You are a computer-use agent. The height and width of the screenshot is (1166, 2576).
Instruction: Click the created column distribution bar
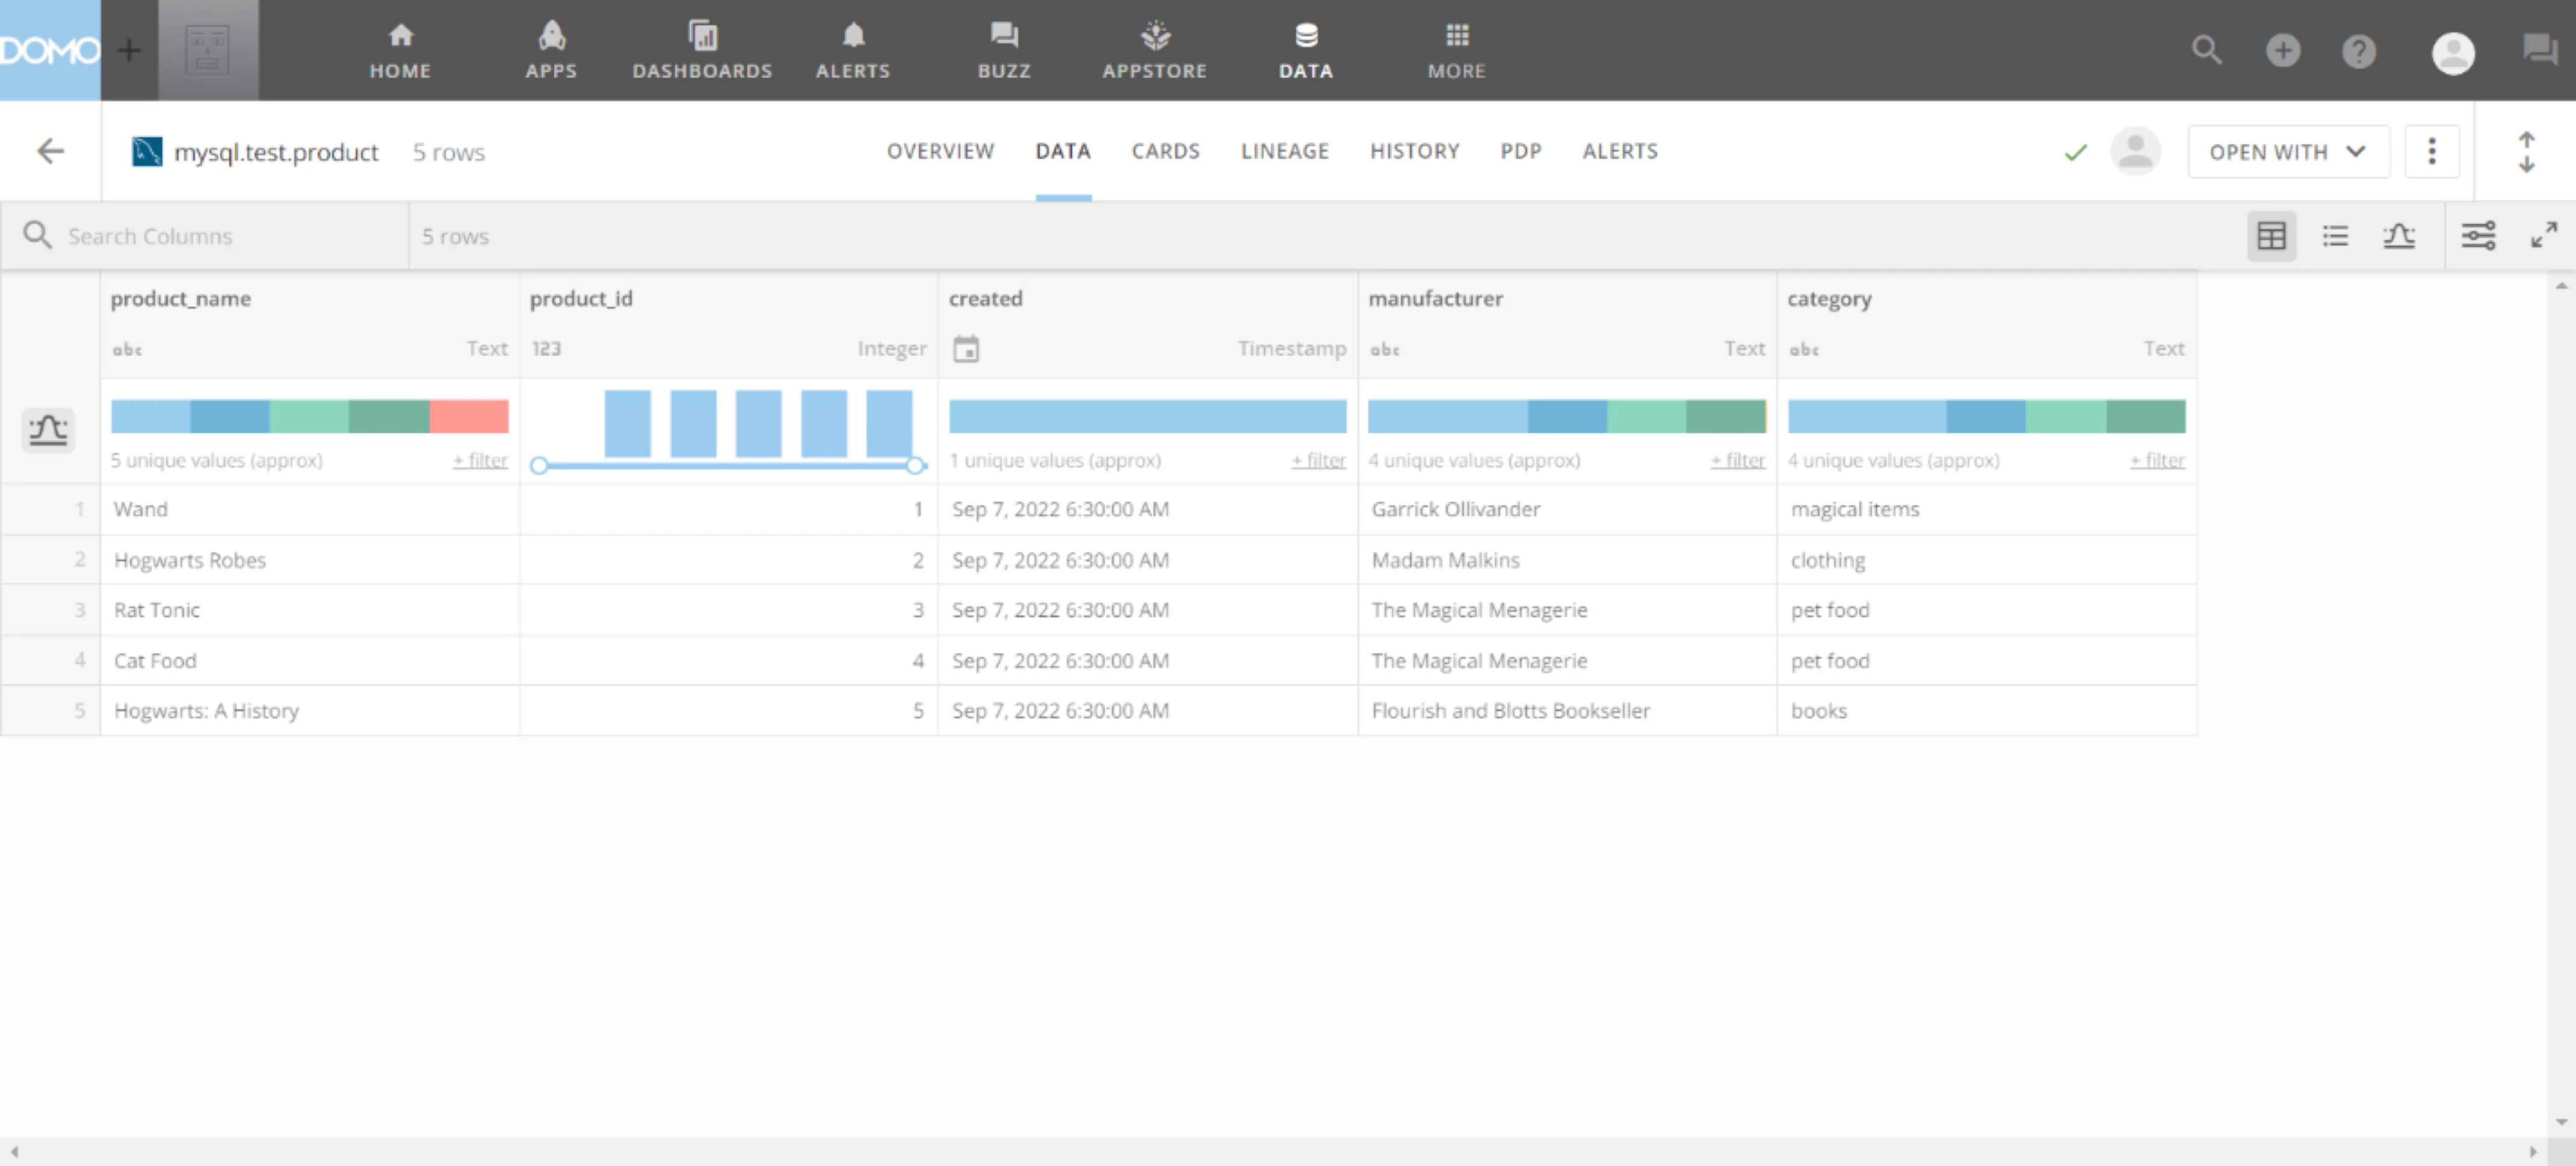point(1148,416)
